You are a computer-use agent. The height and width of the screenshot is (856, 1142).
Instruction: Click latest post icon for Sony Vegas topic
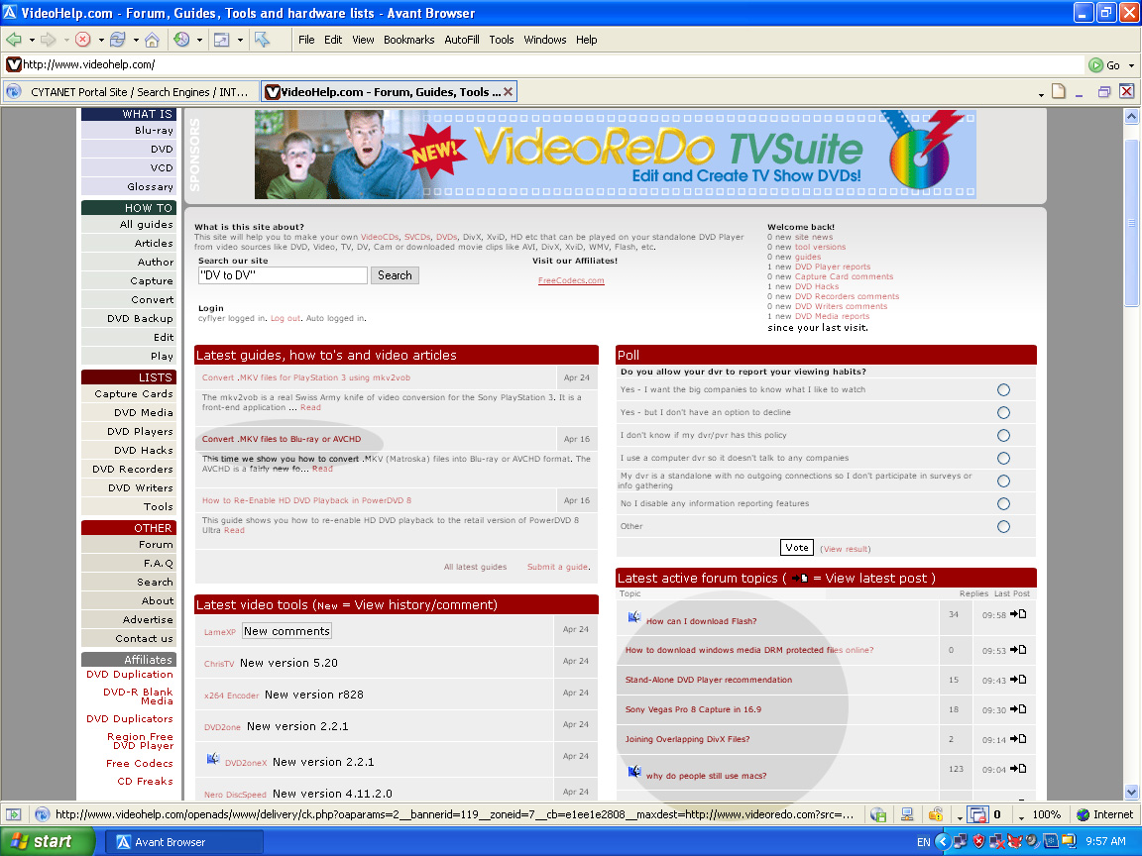1018,709
